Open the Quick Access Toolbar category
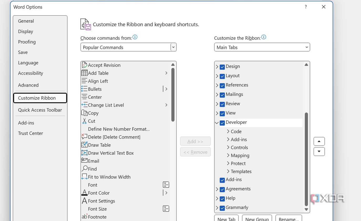This screenshot has width=361, height=221. click(x=40, y=110)
